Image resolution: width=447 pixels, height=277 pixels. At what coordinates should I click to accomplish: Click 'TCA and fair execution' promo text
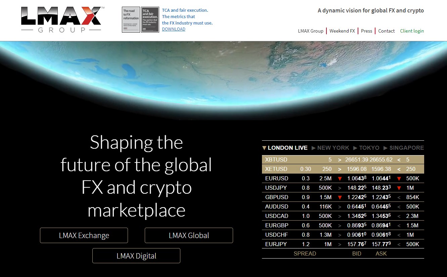tap(187, 16)
